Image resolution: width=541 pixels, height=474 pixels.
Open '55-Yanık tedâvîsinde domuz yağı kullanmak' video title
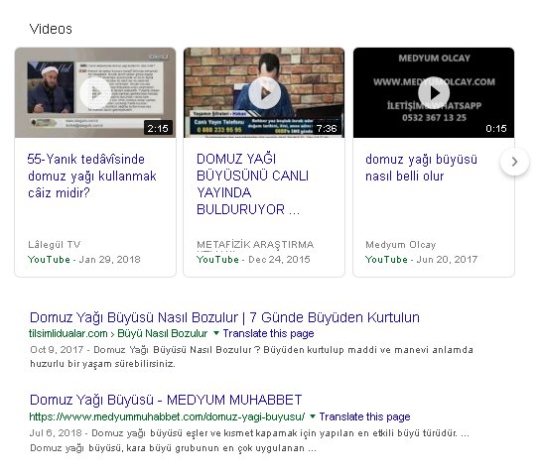92,176
